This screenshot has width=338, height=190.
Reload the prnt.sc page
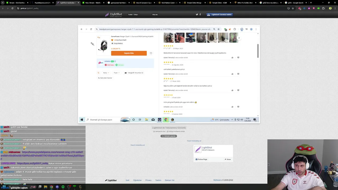tap(12, 8)
